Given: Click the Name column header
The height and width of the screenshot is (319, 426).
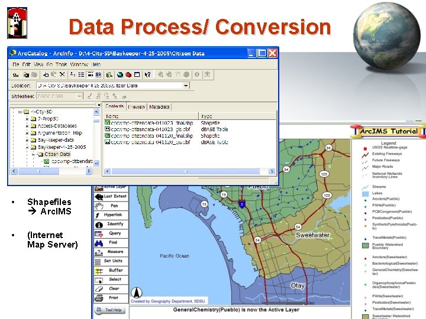Looking at the screenshot, I should [151, 116].
